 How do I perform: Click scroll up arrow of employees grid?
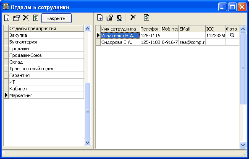coord(243,29)
